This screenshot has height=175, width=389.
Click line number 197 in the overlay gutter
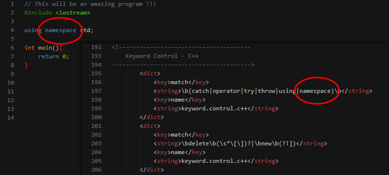(96, 91)
